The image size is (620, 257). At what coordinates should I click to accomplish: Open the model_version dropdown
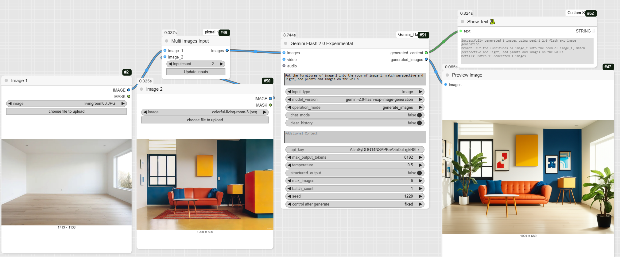[355, 100]
